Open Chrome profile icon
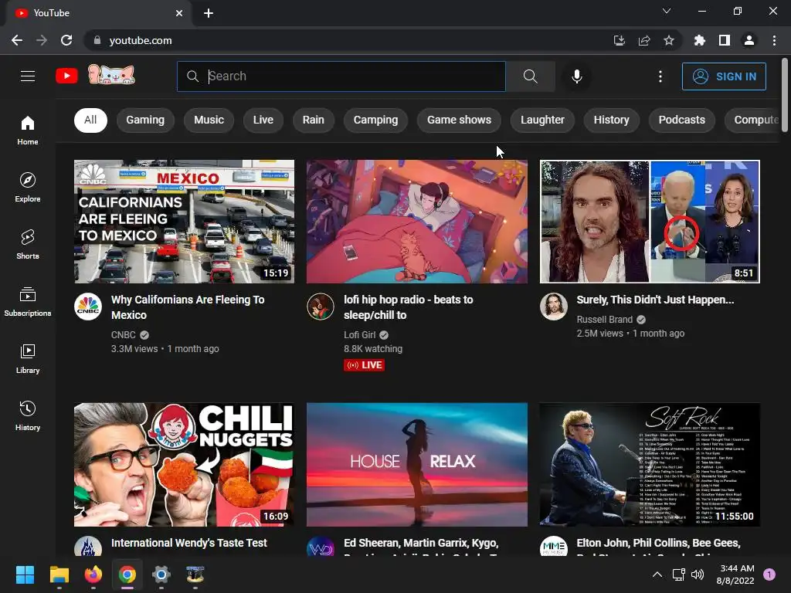791x593 pixels. point(749,40)
